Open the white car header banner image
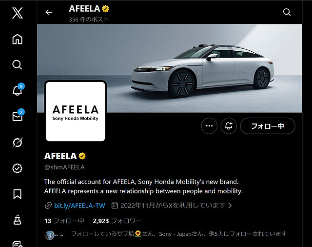The image size is (312, 247). point(170,68)
